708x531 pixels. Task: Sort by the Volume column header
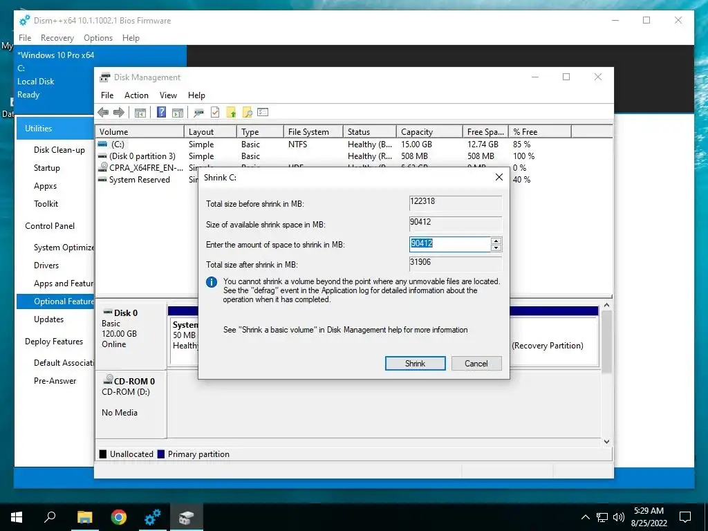[140, 132]
